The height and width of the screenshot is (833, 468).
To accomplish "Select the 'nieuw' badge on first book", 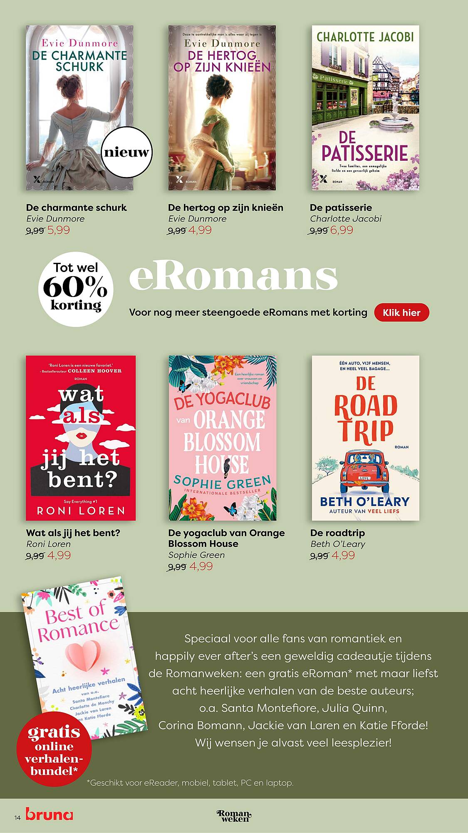I will click(x=127, y=152).
